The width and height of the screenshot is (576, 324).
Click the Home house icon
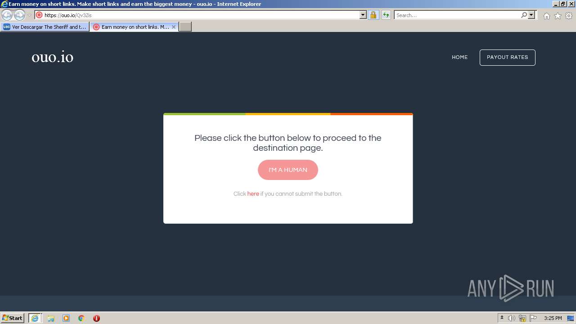coord(546,16)
